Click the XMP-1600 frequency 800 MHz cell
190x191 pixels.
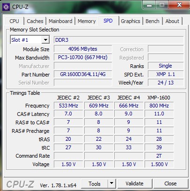click(x=159, y=106)
